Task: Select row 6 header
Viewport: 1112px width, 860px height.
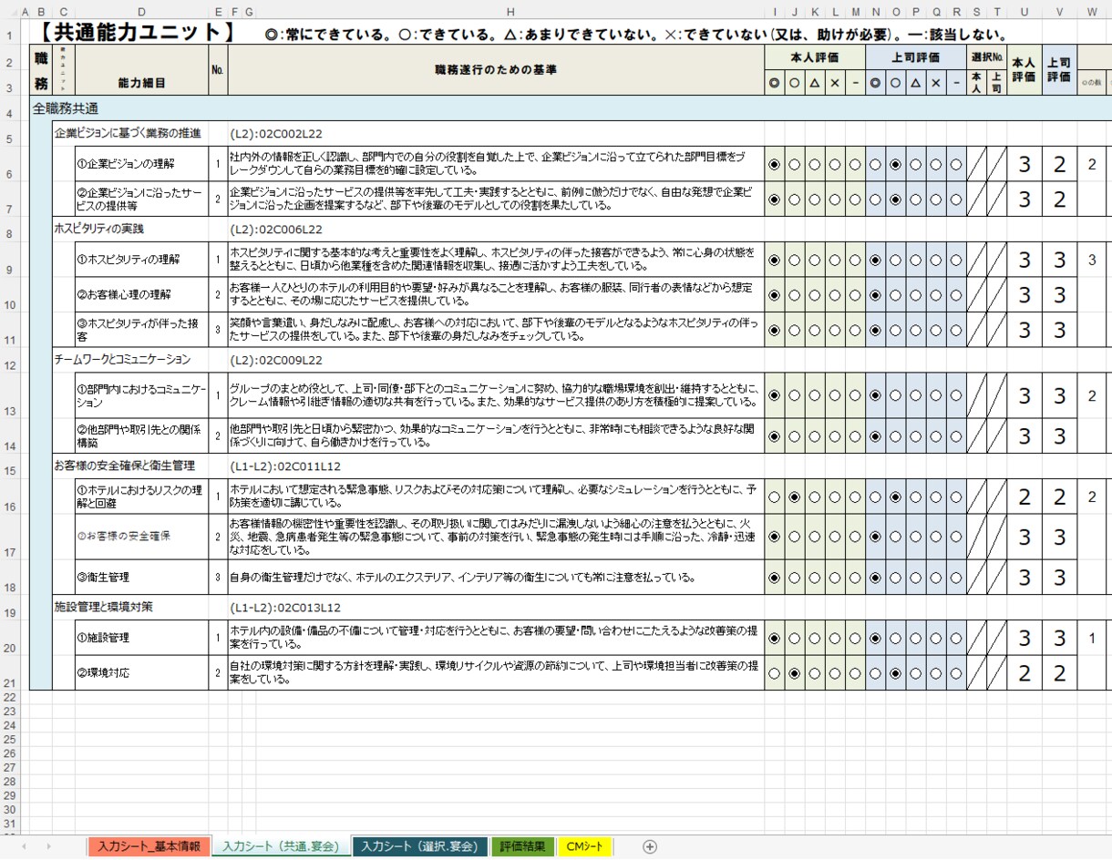Action: (10, 165)
